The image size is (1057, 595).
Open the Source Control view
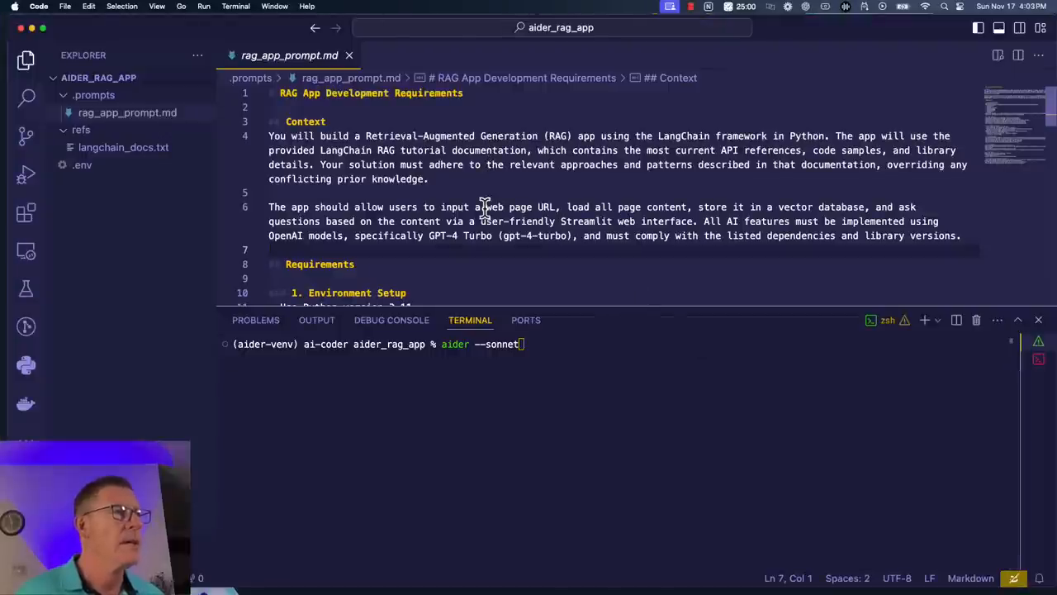pos(26,136)
